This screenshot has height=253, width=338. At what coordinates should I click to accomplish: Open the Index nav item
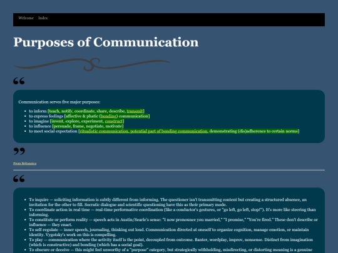pos(43,18)
